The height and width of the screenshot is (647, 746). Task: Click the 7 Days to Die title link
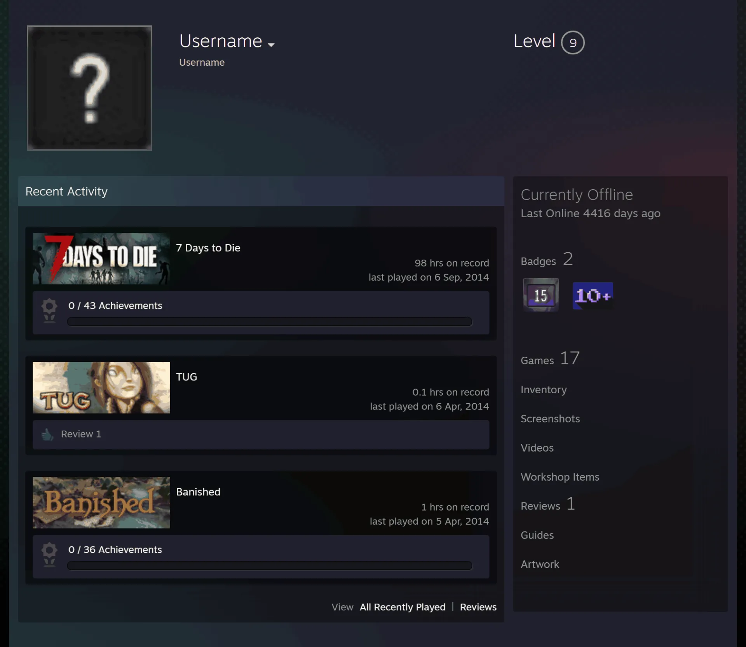point(208,248)
